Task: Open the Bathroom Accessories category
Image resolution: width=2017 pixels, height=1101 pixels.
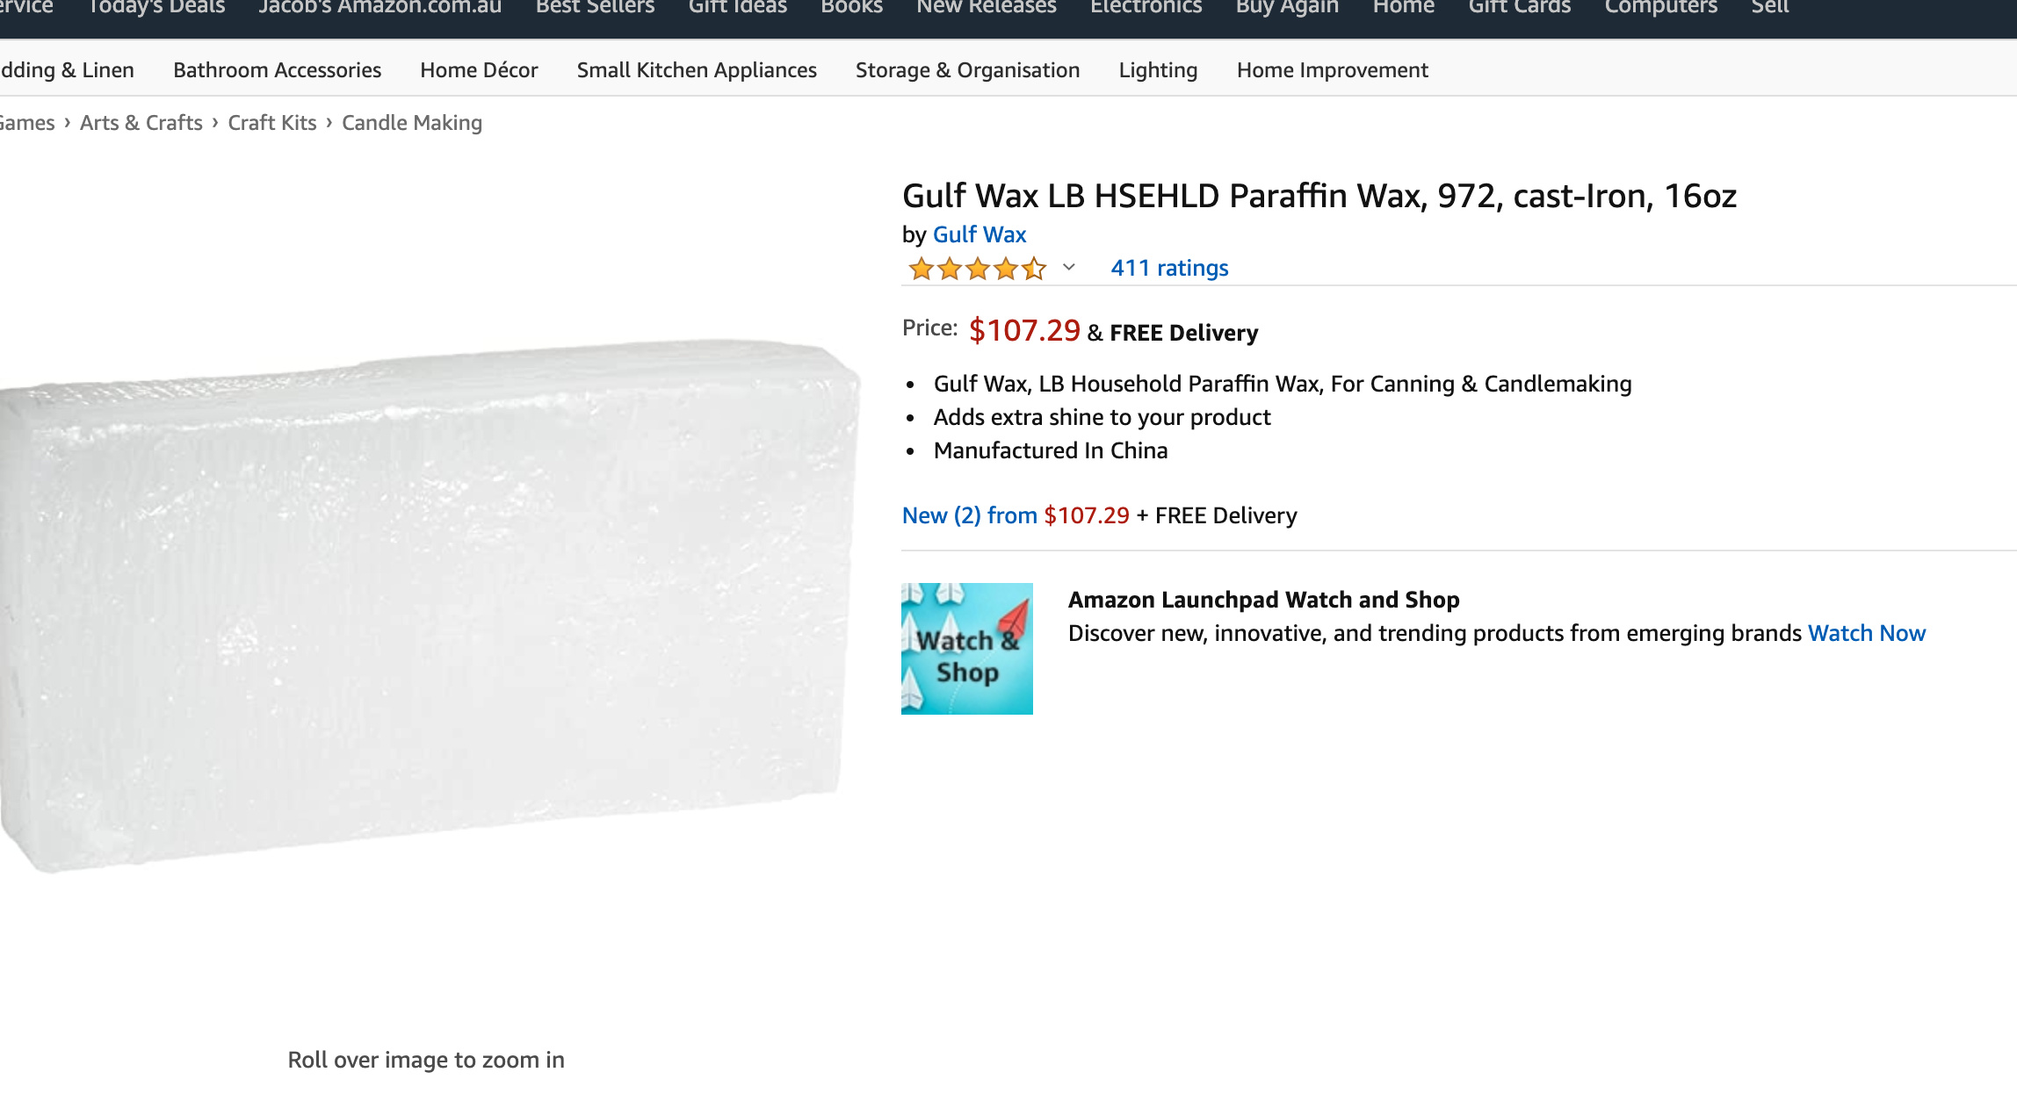Action: (277, 70)
